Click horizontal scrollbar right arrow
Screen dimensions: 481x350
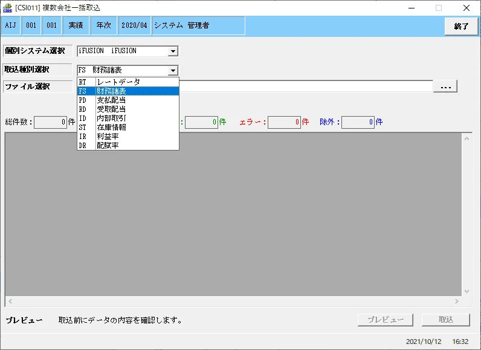457,301
